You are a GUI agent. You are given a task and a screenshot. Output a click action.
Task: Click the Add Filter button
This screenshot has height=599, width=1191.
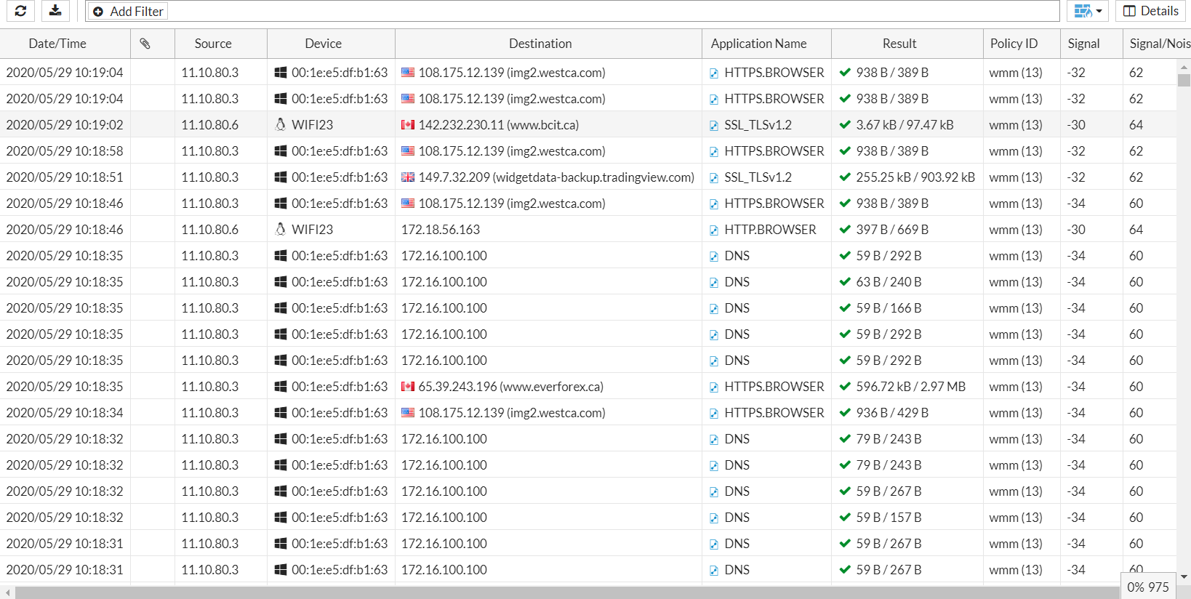[x=128, y=12]
